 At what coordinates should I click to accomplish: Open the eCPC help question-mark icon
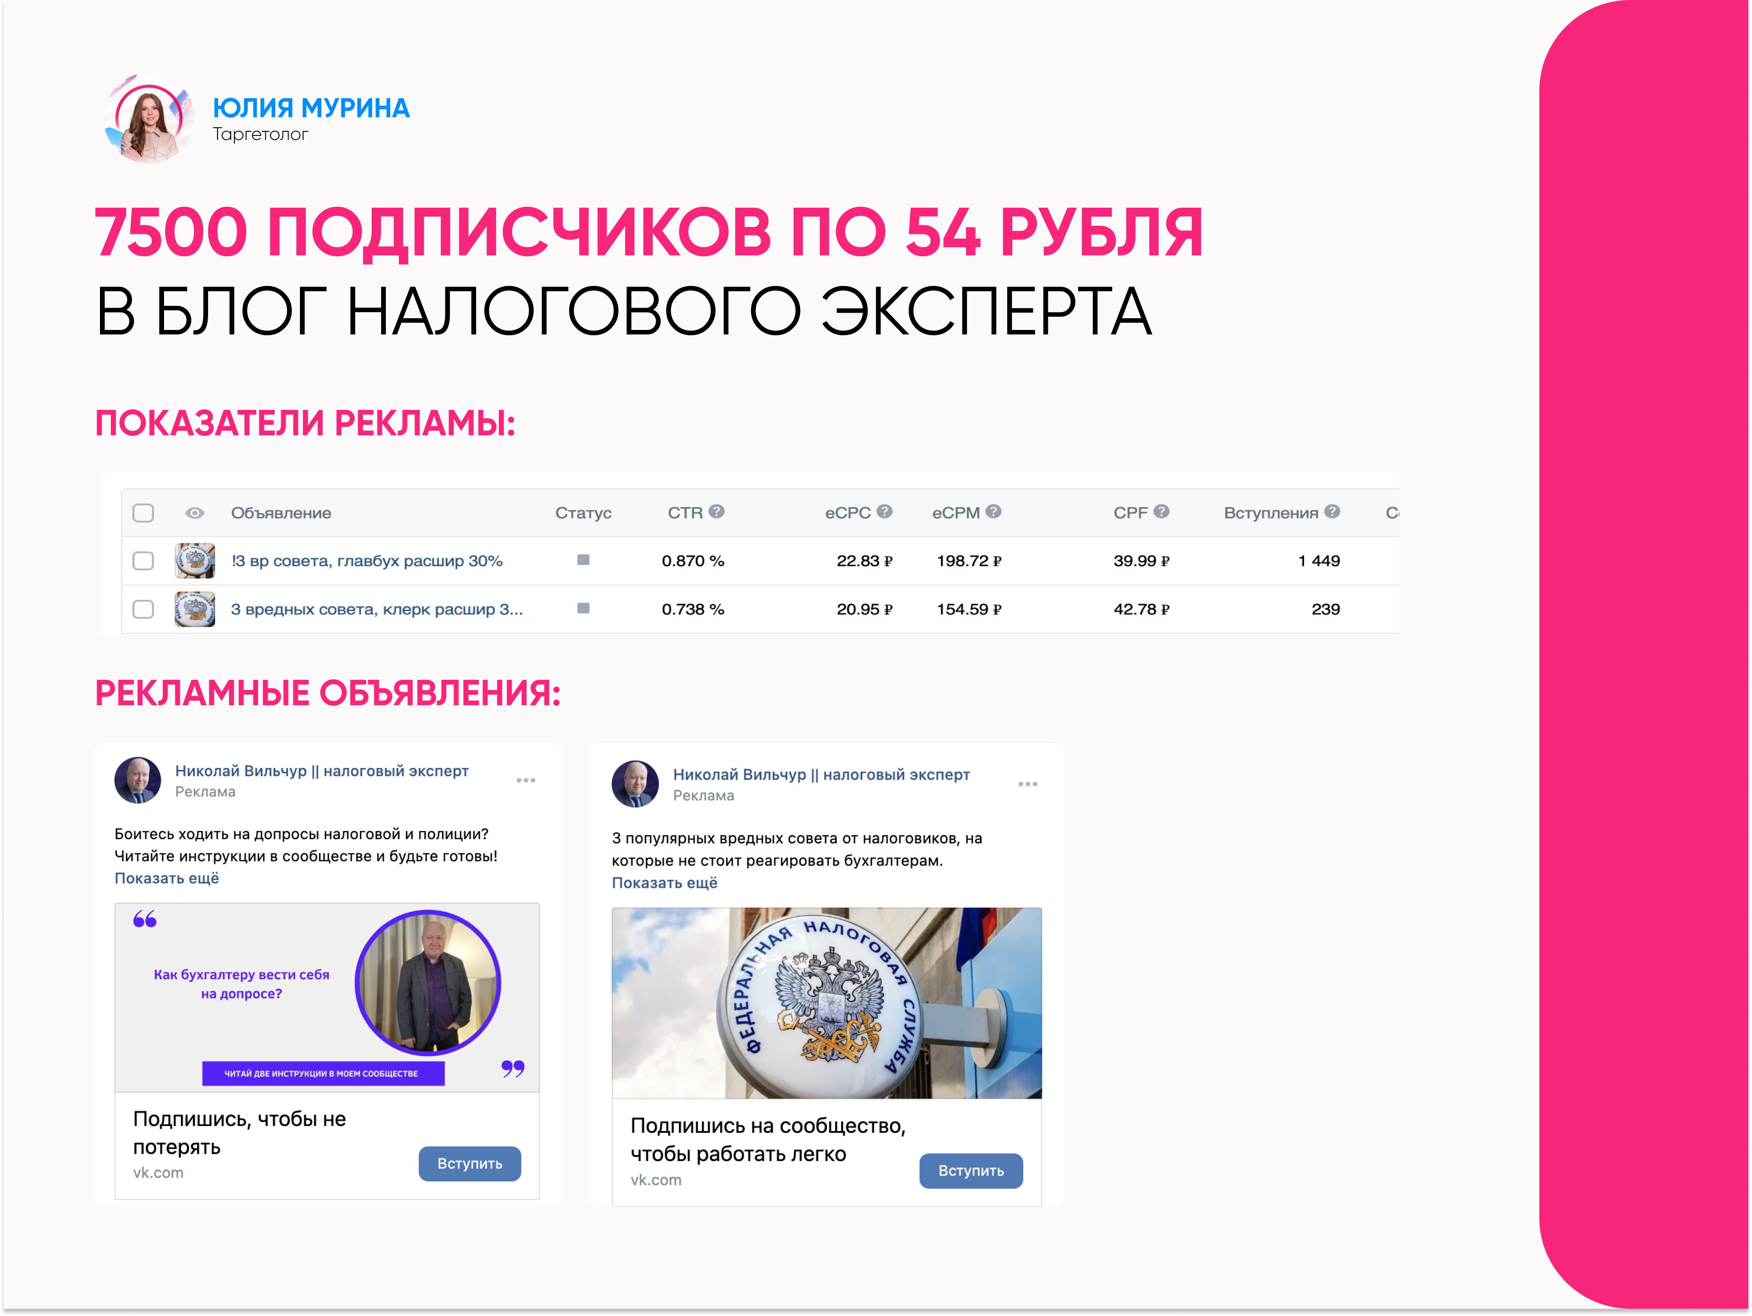[885, 512]
